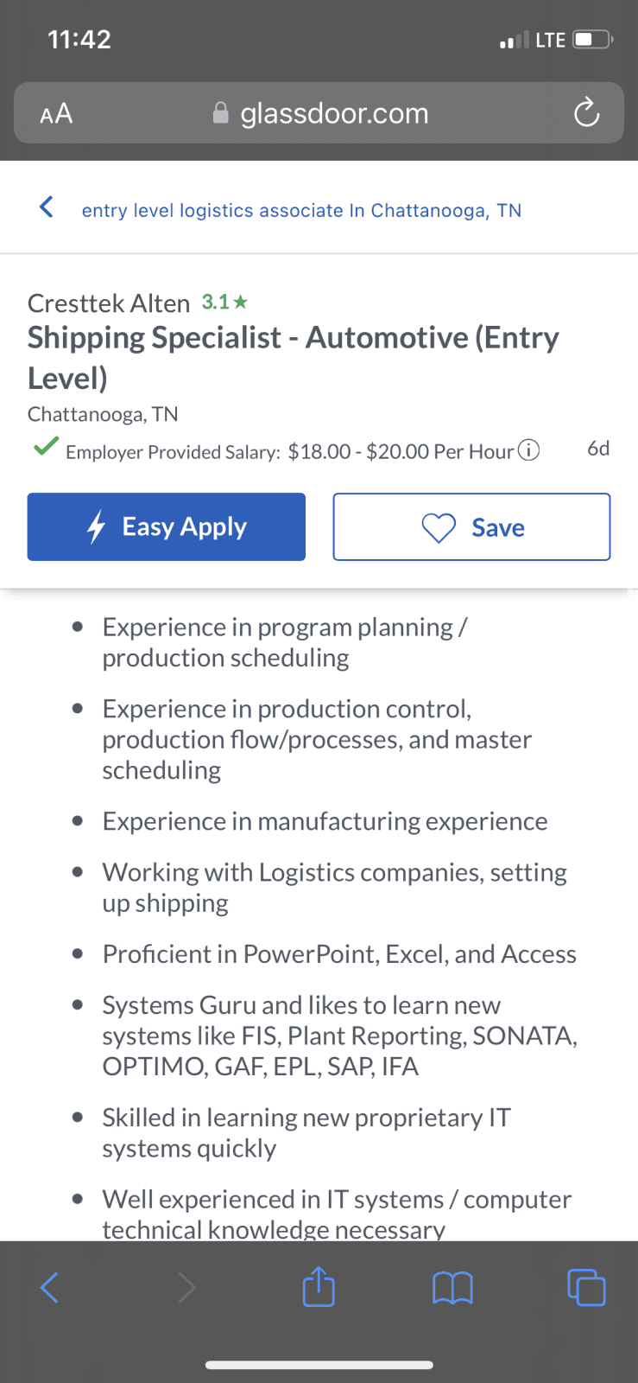
Task: Open Safari bookmarks book icon
Action: pyautogui.click(x=452, y=1288)
